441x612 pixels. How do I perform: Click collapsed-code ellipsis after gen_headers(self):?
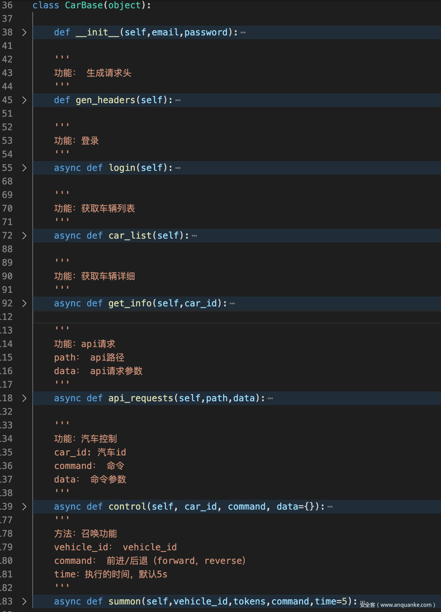click(x=178, y=100)
